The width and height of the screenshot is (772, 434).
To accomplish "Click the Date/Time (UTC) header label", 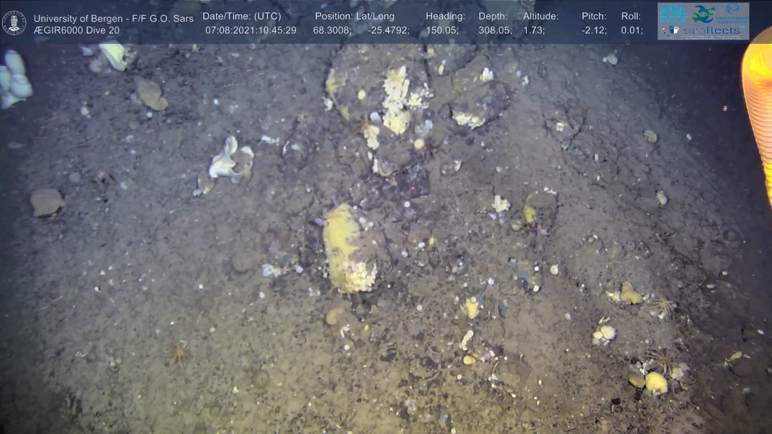I will [242, 16].
